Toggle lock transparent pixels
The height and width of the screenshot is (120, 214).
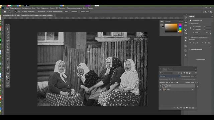(167, 82)
